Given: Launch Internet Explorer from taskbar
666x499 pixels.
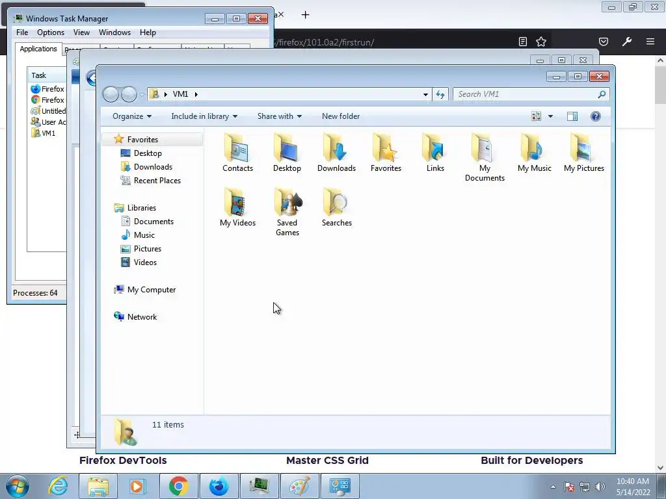Looking at the screenshot, I should [58, 486].
